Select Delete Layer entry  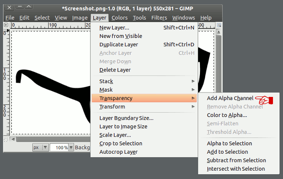144,70
